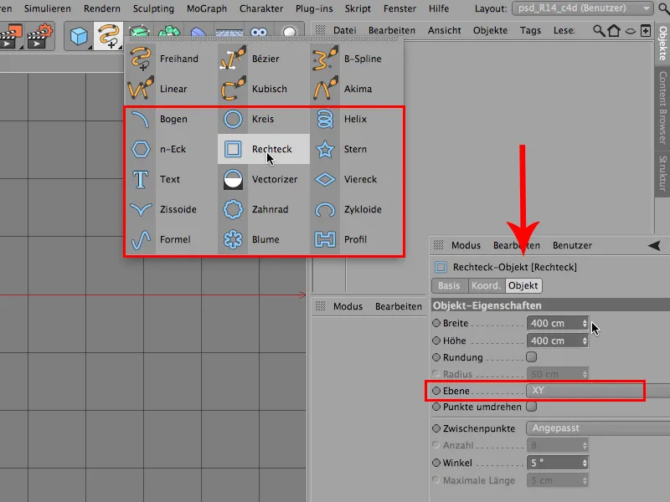This screenshot has width=670, height=502.
Task: Create a Viereck spline
Action: (355, 179)
